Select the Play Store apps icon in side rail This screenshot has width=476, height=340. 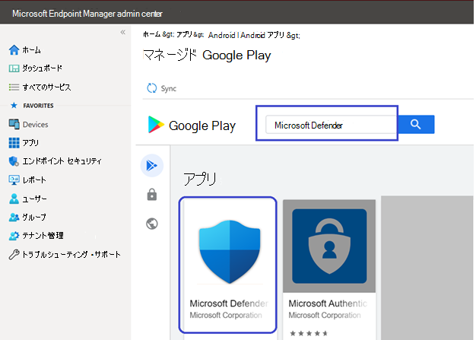152,166
